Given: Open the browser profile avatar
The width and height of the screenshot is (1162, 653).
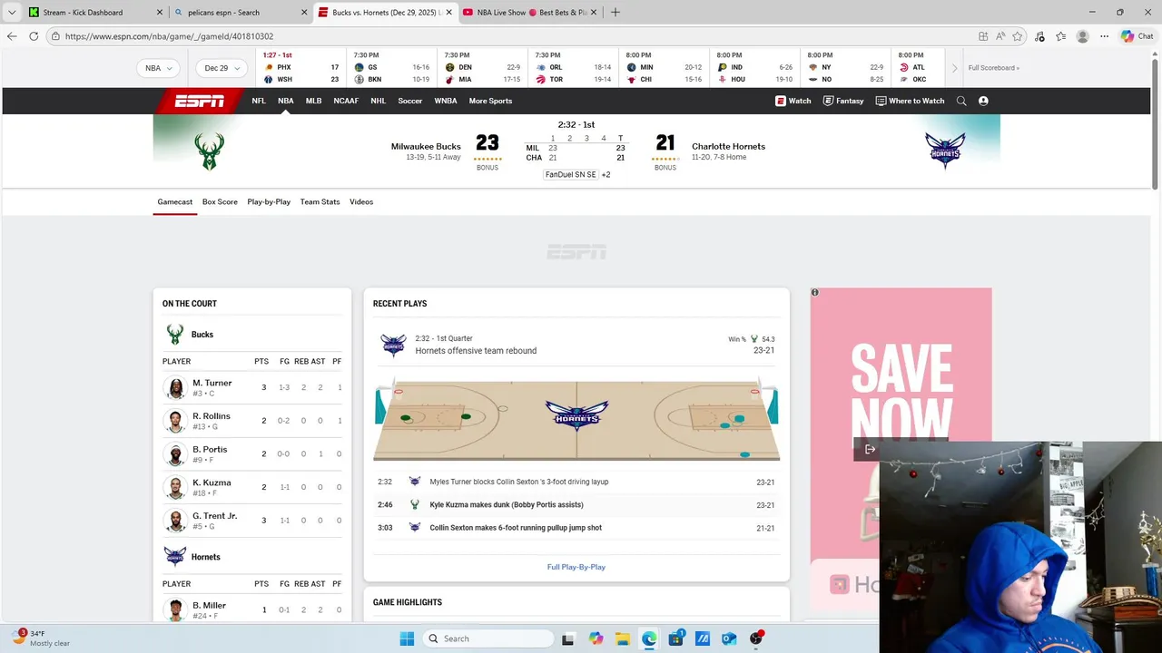Looking at the screenshot, I should tap(1082, 36).
